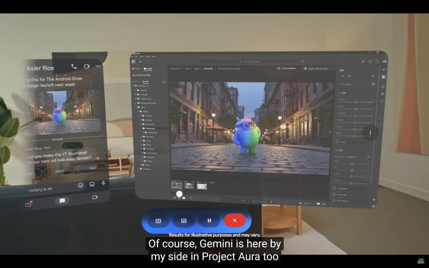Click the Copy Edit Settings button
The width and height of the screenshot is (429, 268).
point(259,201)
